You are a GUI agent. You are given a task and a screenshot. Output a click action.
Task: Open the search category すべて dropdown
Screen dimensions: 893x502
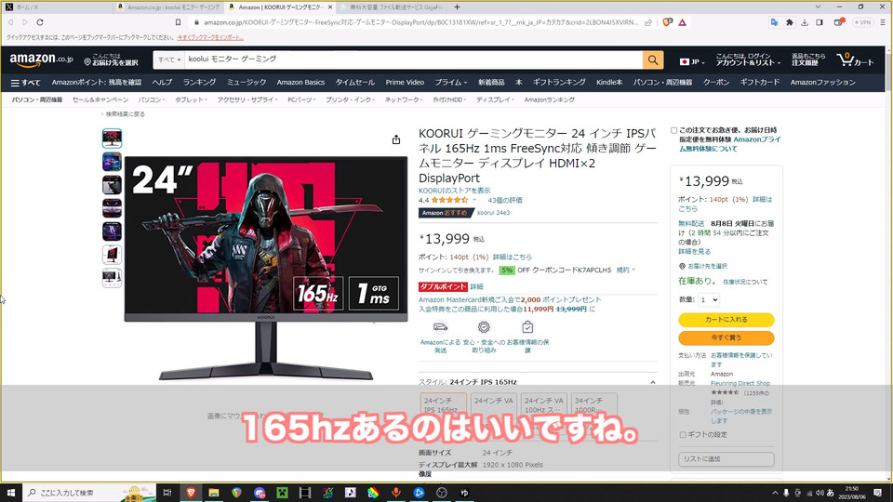point(169,59)
